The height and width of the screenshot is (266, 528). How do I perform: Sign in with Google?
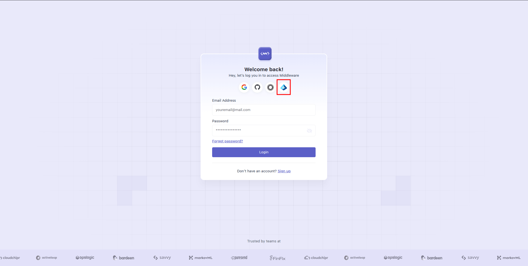[244, 87]
